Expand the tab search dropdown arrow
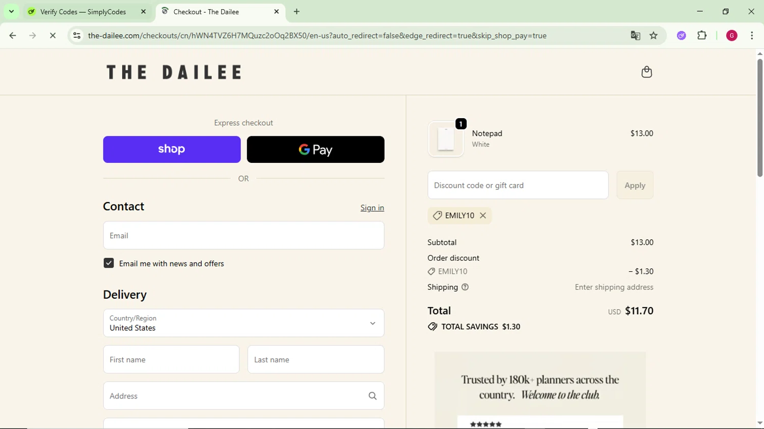 (11, 11)
